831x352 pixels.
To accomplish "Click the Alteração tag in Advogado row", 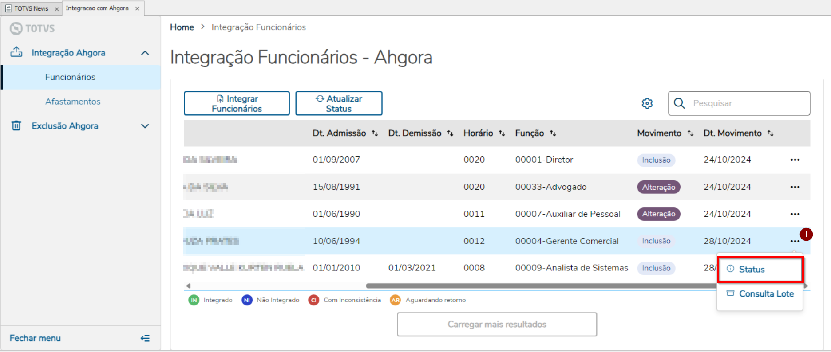I will coord(659,187).
